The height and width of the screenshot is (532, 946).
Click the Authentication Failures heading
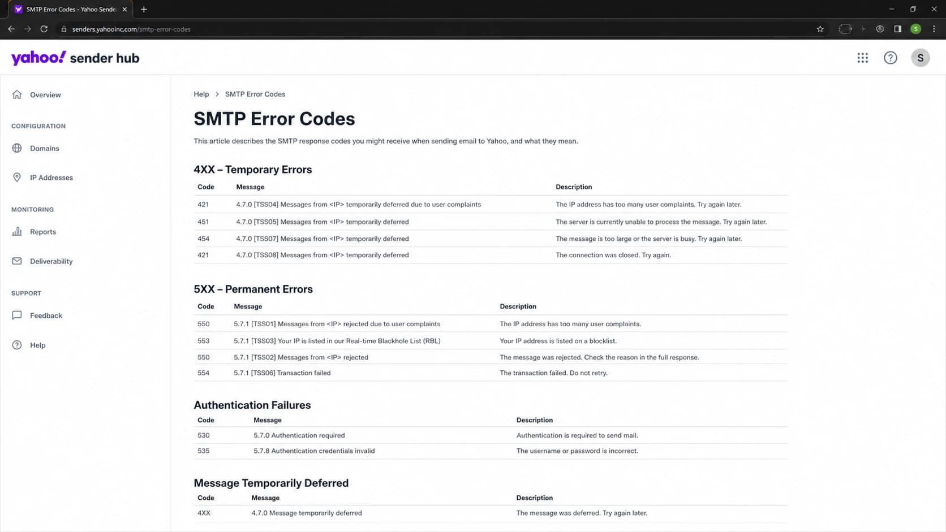(x=252, y=405)
